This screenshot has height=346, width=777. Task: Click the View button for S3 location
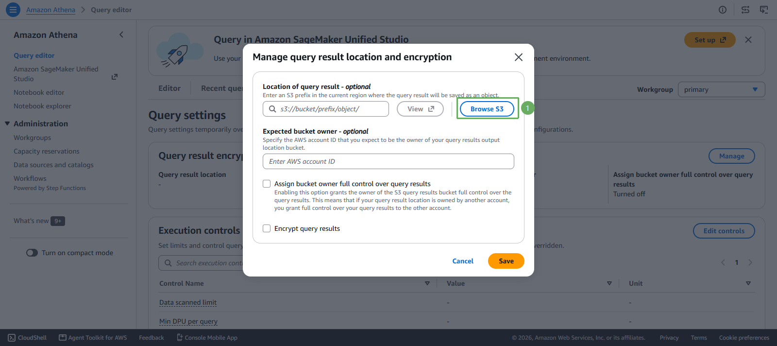(x=420, y=109)
